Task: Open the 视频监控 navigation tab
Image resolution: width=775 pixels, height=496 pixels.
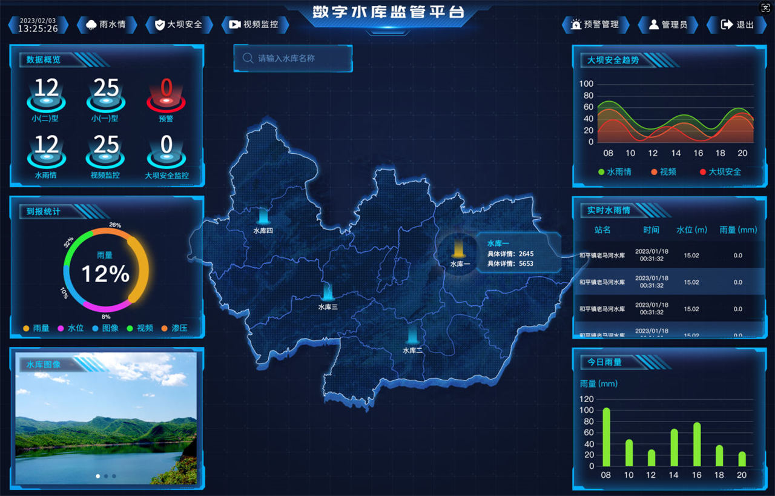Action: [254, 25]
